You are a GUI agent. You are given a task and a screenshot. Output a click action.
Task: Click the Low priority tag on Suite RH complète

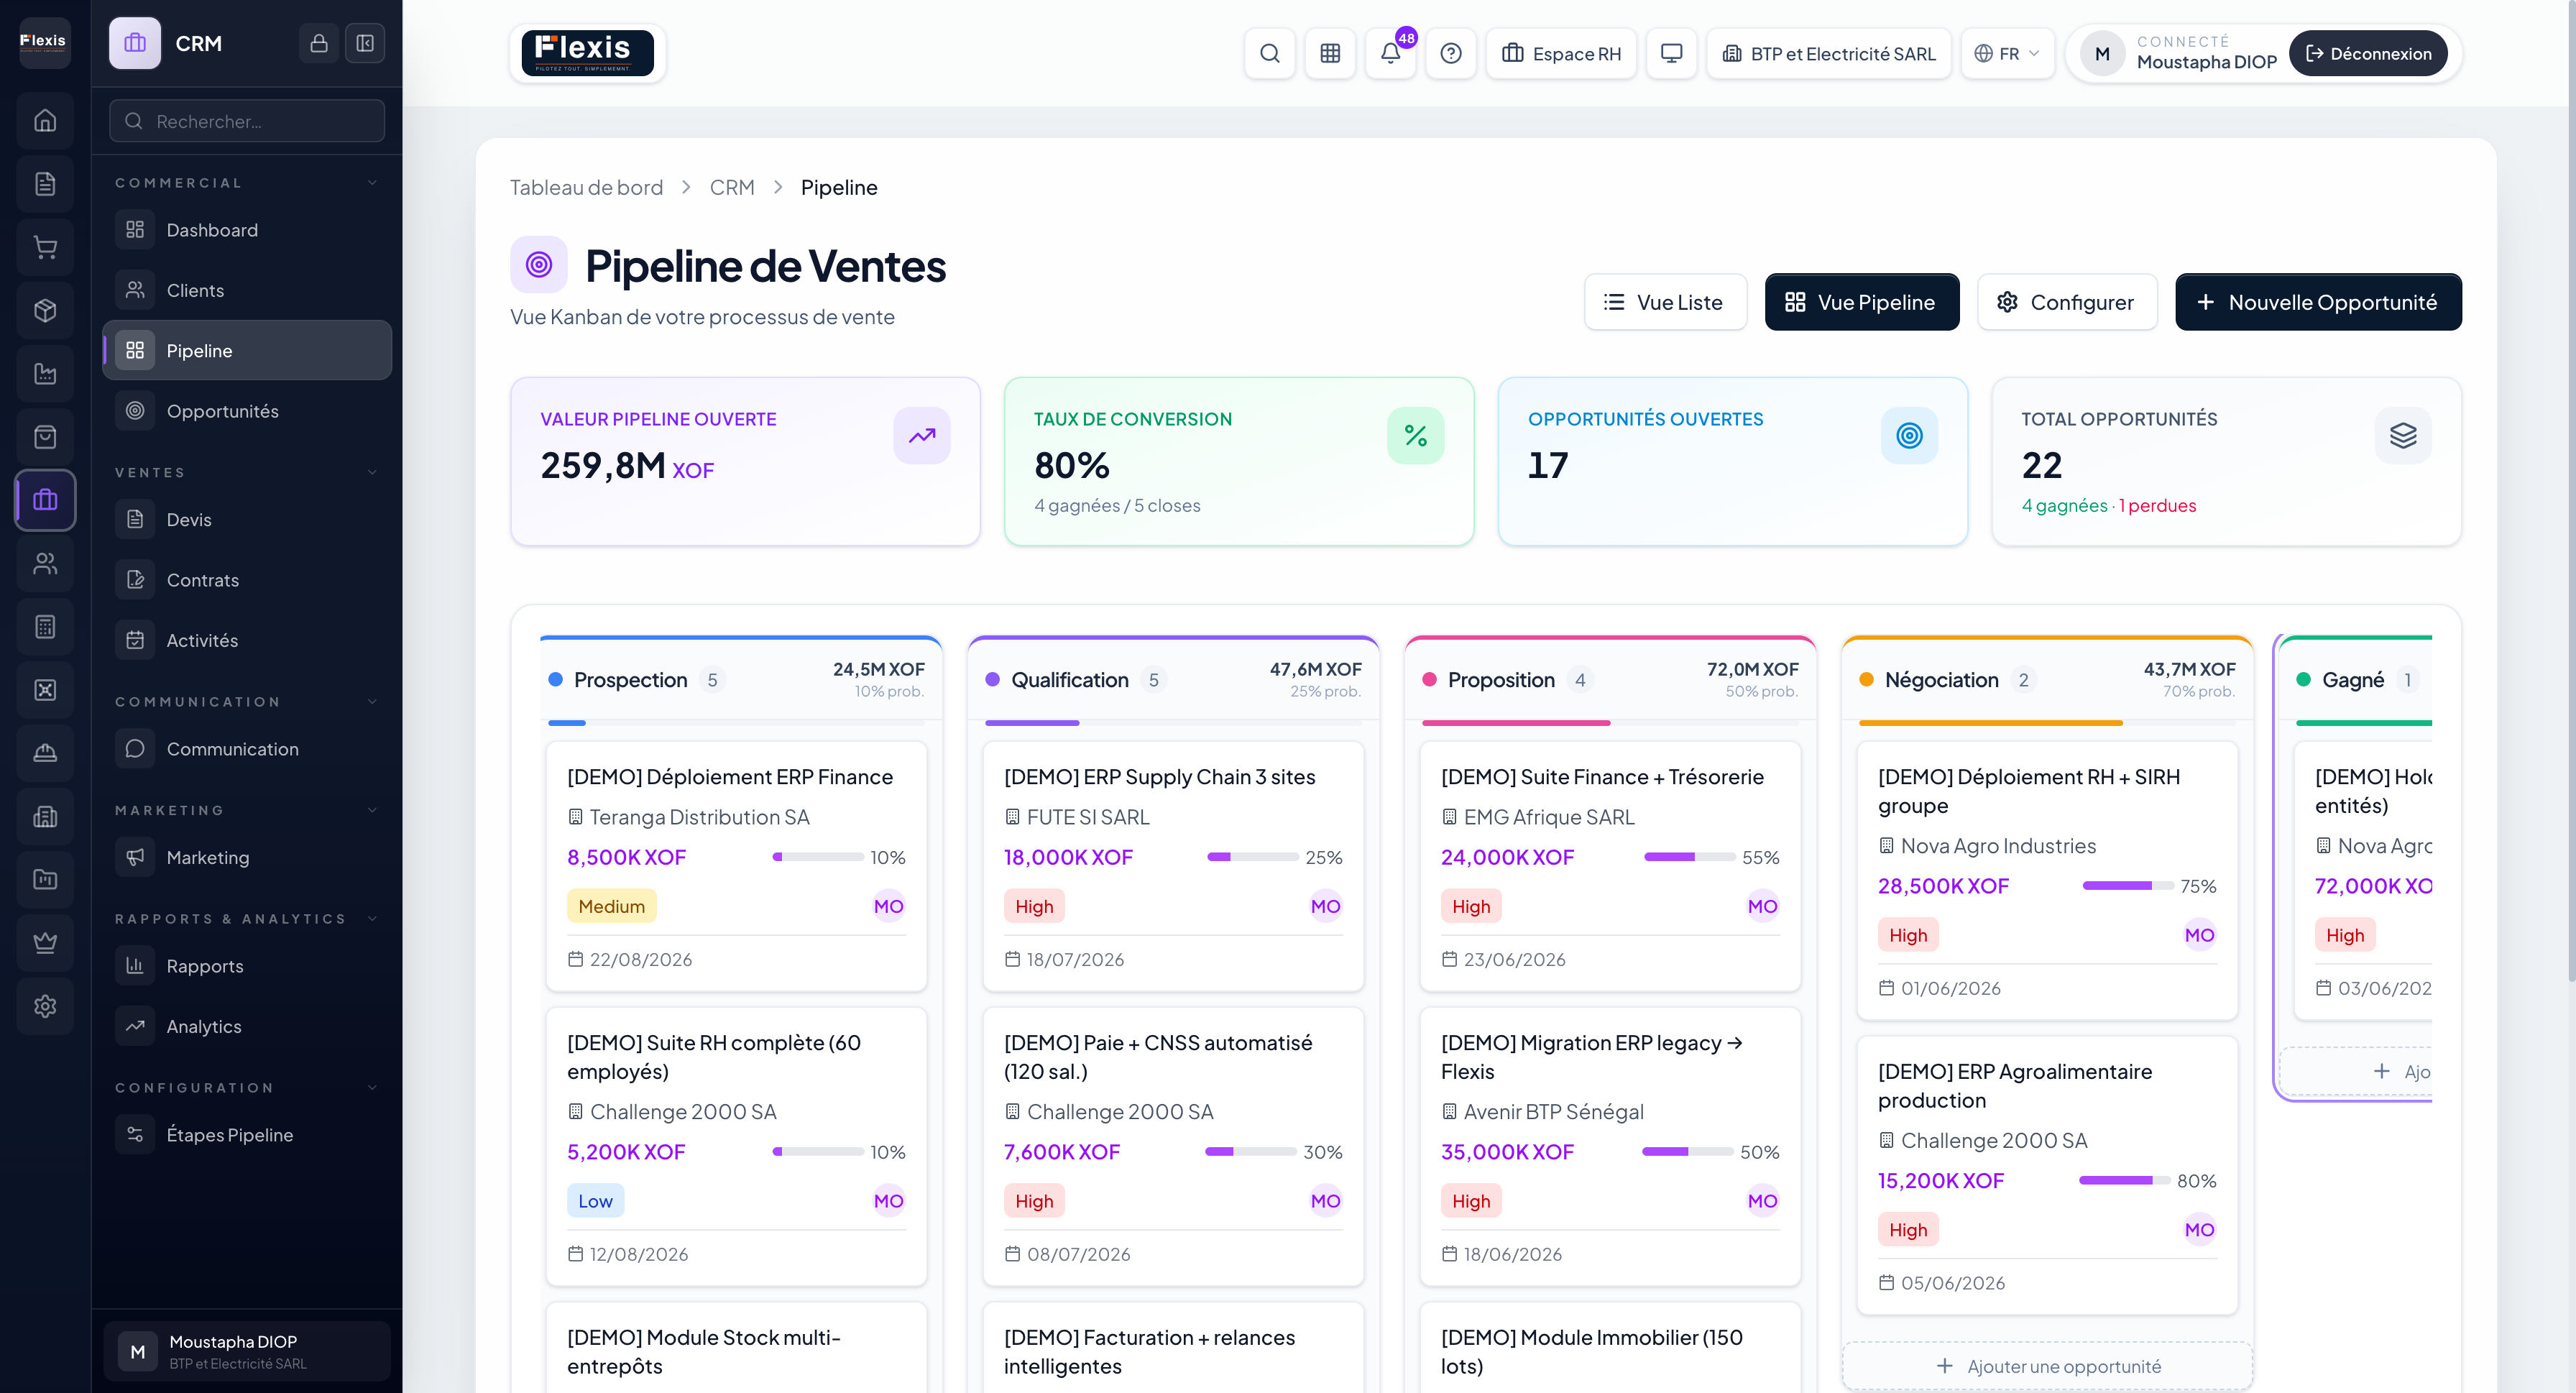pos(595,1201)
